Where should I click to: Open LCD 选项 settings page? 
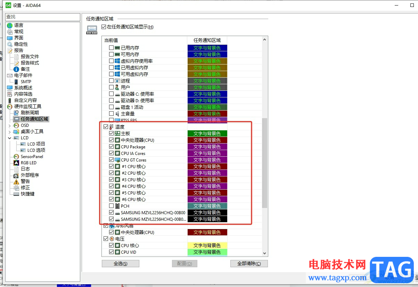click(x=36, y=150)
